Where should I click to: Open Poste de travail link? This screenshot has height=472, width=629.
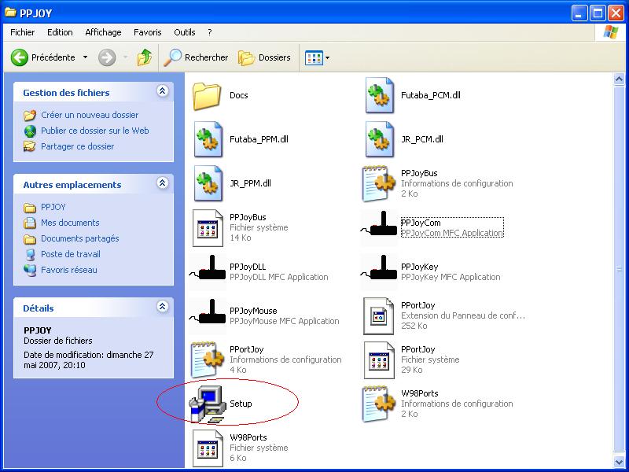(x=71, y=254)
